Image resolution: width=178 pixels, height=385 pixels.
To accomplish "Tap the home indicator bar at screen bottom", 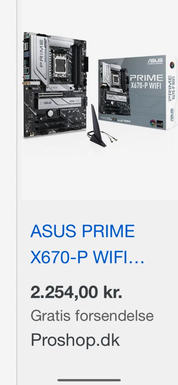I will coord(89,380).
